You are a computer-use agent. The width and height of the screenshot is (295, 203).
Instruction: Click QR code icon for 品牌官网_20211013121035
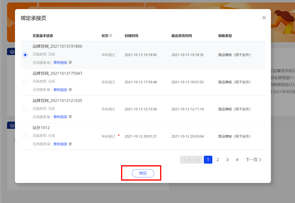click(x=70, y=117)
